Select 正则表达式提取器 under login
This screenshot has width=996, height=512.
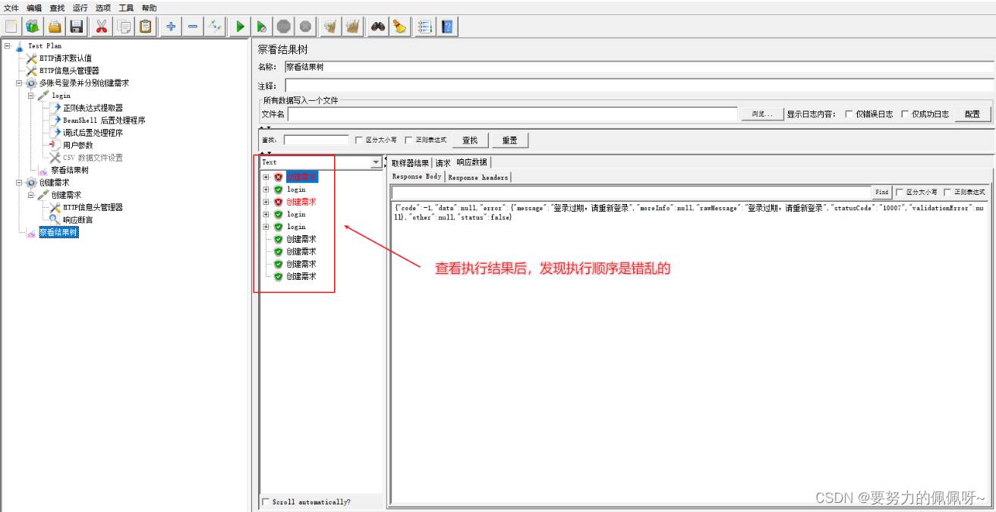pos(93,108)
